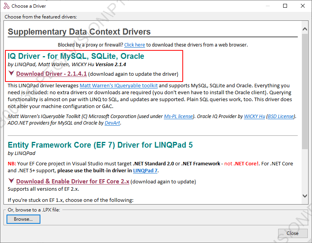The width and height of the screenshot is (312, 243).
Task: Click the red 'NB:' warning text
Action: [x=12, y=164]
